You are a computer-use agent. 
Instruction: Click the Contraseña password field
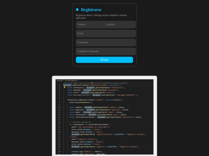coord(106,42)
